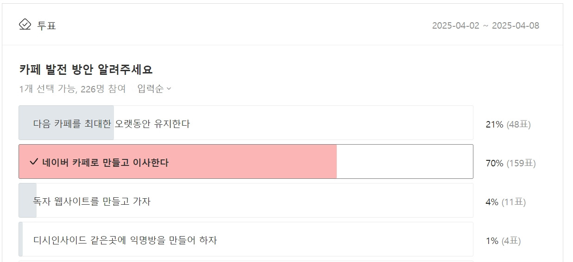Screen dimensions: 573x262
Task: Click the 1% result percentage
Action: (x=492, y=241)
